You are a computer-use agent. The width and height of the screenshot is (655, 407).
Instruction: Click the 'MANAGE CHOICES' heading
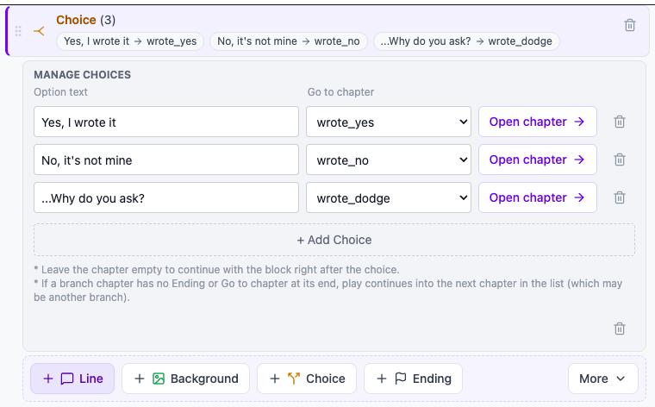click(82, 75)
